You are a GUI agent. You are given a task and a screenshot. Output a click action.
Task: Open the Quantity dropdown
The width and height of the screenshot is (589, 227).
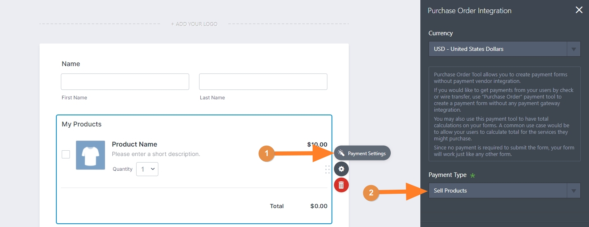147,169
